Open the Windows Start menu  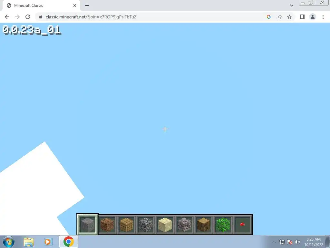click(9, 242)
